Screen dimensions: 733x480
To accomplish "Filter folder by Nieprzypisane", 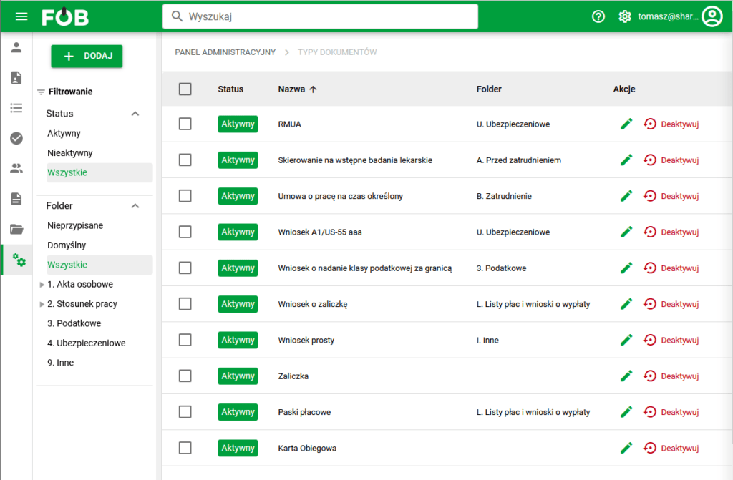I will [x=75, y=225].
